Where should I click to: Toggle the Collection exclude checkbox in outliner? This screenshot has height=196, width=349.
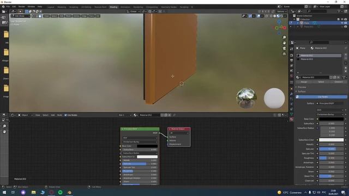(339, 20)
